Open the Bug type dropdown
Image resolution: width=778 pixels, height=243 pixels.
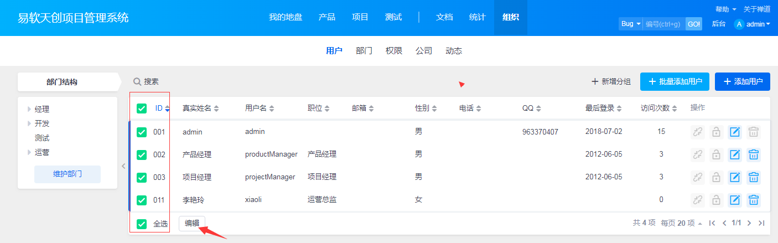(x=630, y=24)
